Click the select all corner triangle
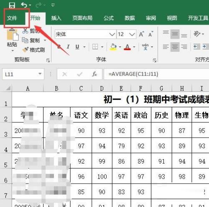209x207 pixels. coord(8,88)
